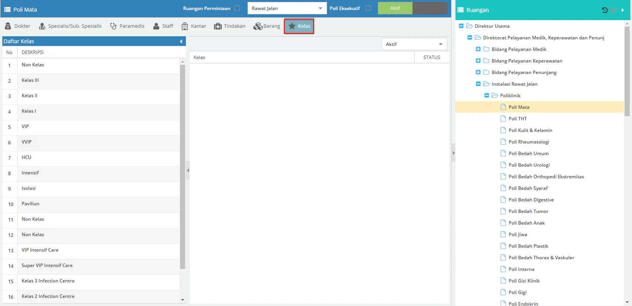Screen dimensions: 632x306
Task: Select Poli THT in the room tree
Action: 517,119
